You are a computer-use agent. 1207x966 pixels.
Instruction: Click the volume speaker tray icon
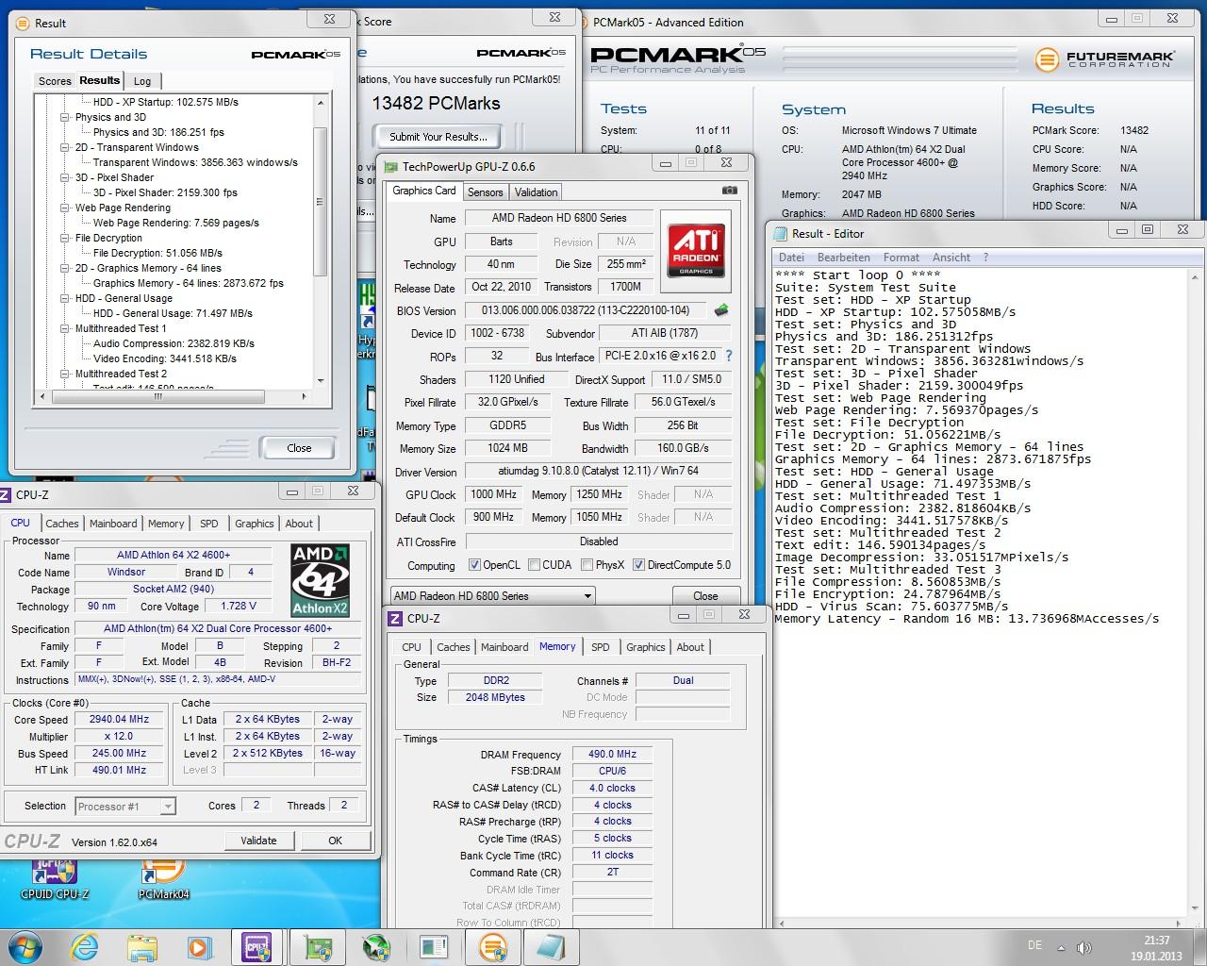pos(1083,947)
